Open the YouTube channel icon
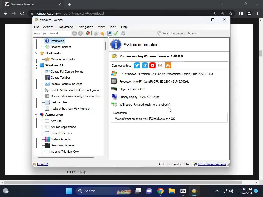This screenshot has width=263, height=197. 153,65
